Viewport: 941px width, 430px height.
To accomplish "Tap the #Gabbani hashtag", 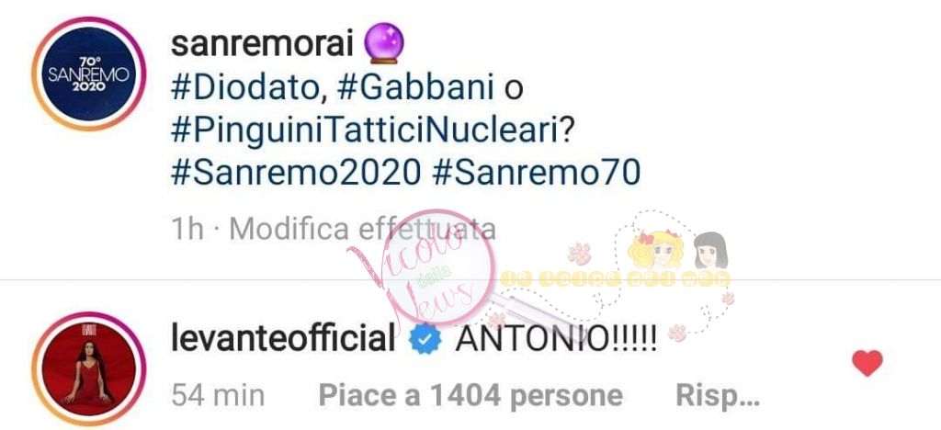I will 415,88.
